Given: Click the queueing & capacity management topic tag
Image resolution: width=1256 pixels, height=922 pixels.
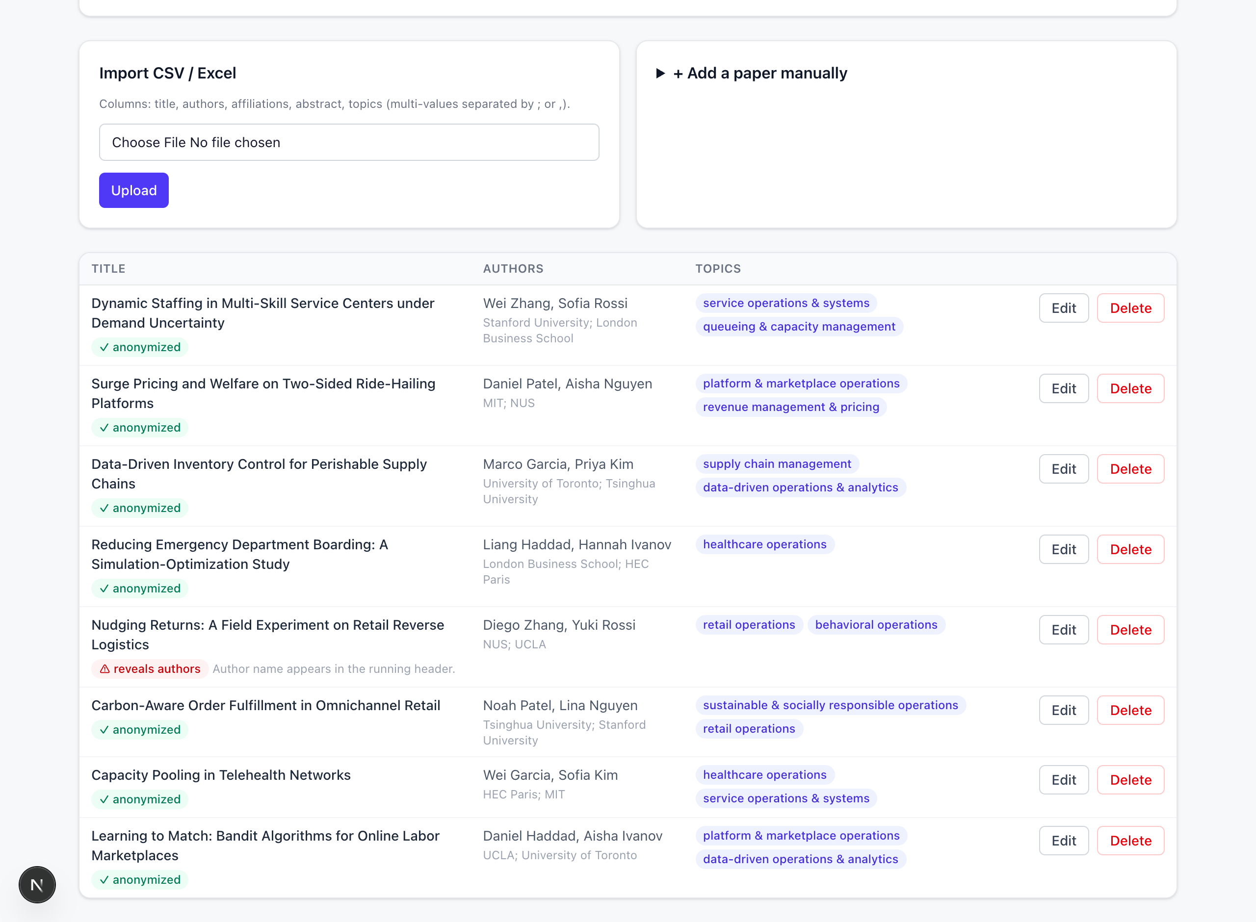Looking at the screenshot, I should [799, 327].
